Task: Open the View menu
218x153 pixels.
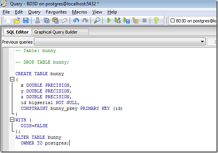Action: pos(97,12)
